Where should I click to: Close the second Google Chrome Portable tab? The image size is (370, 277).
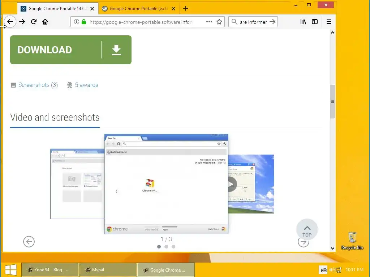[x=173, y=9]
